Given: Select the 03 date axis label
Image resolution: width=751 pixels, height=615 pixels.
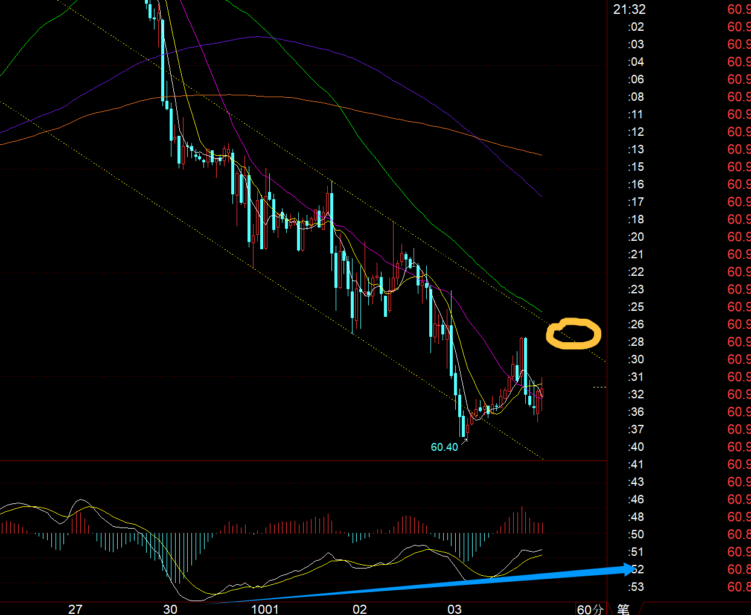Looking at the screenshot, I should pyautogui.click(x=455, y=609).
